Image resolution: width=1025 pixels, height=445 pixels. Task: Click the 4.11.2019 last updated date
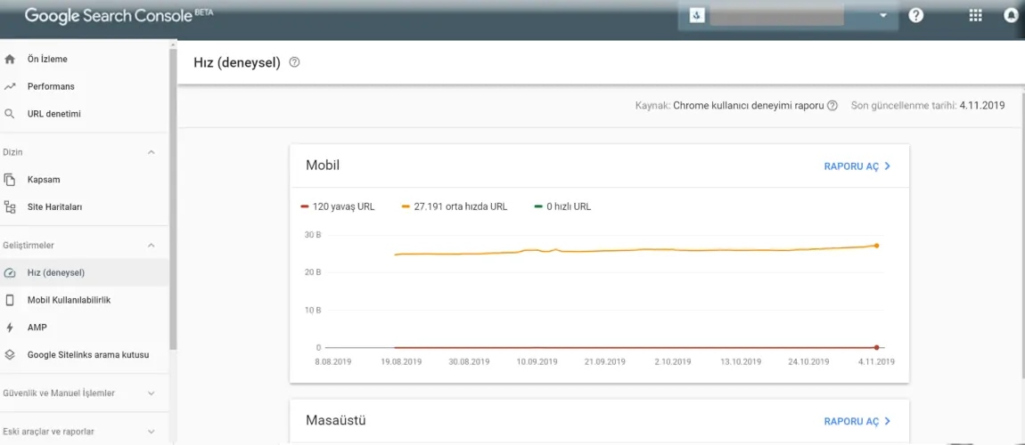tap(982, 106)
